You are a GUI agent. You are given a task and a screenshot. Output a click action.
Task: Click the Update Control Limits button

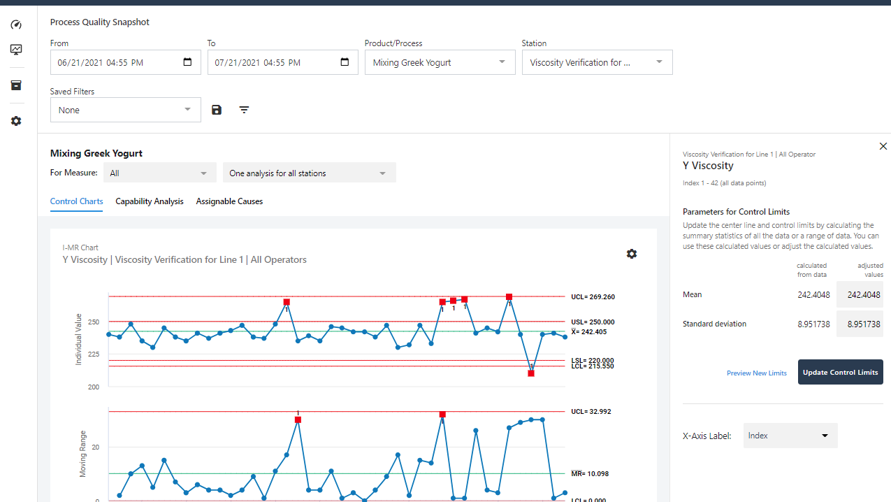click(840, 372)
